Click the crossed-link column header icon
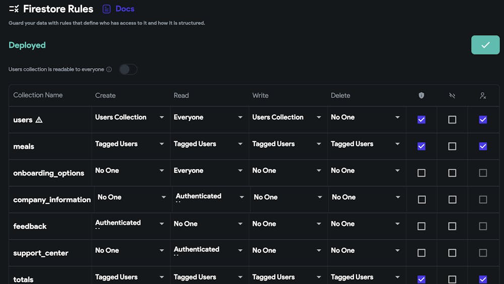 coord(452,95)
